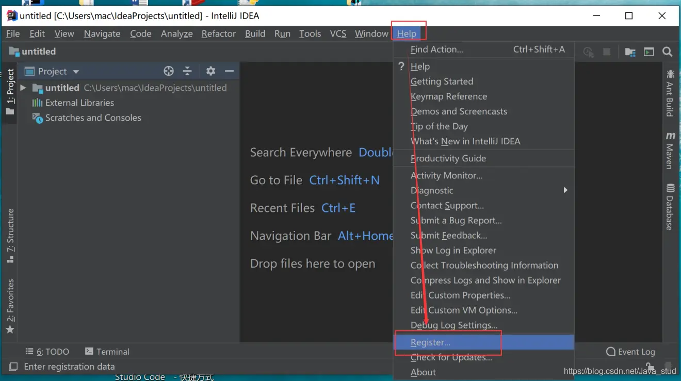Open the 6: TODO tool window
The height and width of the screenshot is (381, 681).
pyautogui.click(x=47, y=352)
